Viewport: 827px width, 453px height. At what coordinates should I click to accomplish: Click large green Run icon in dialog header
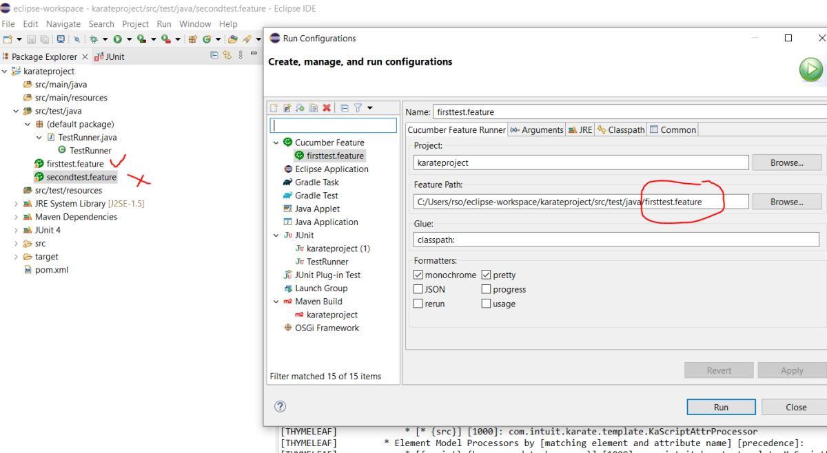pyautogui.click(x=811, y=70)
